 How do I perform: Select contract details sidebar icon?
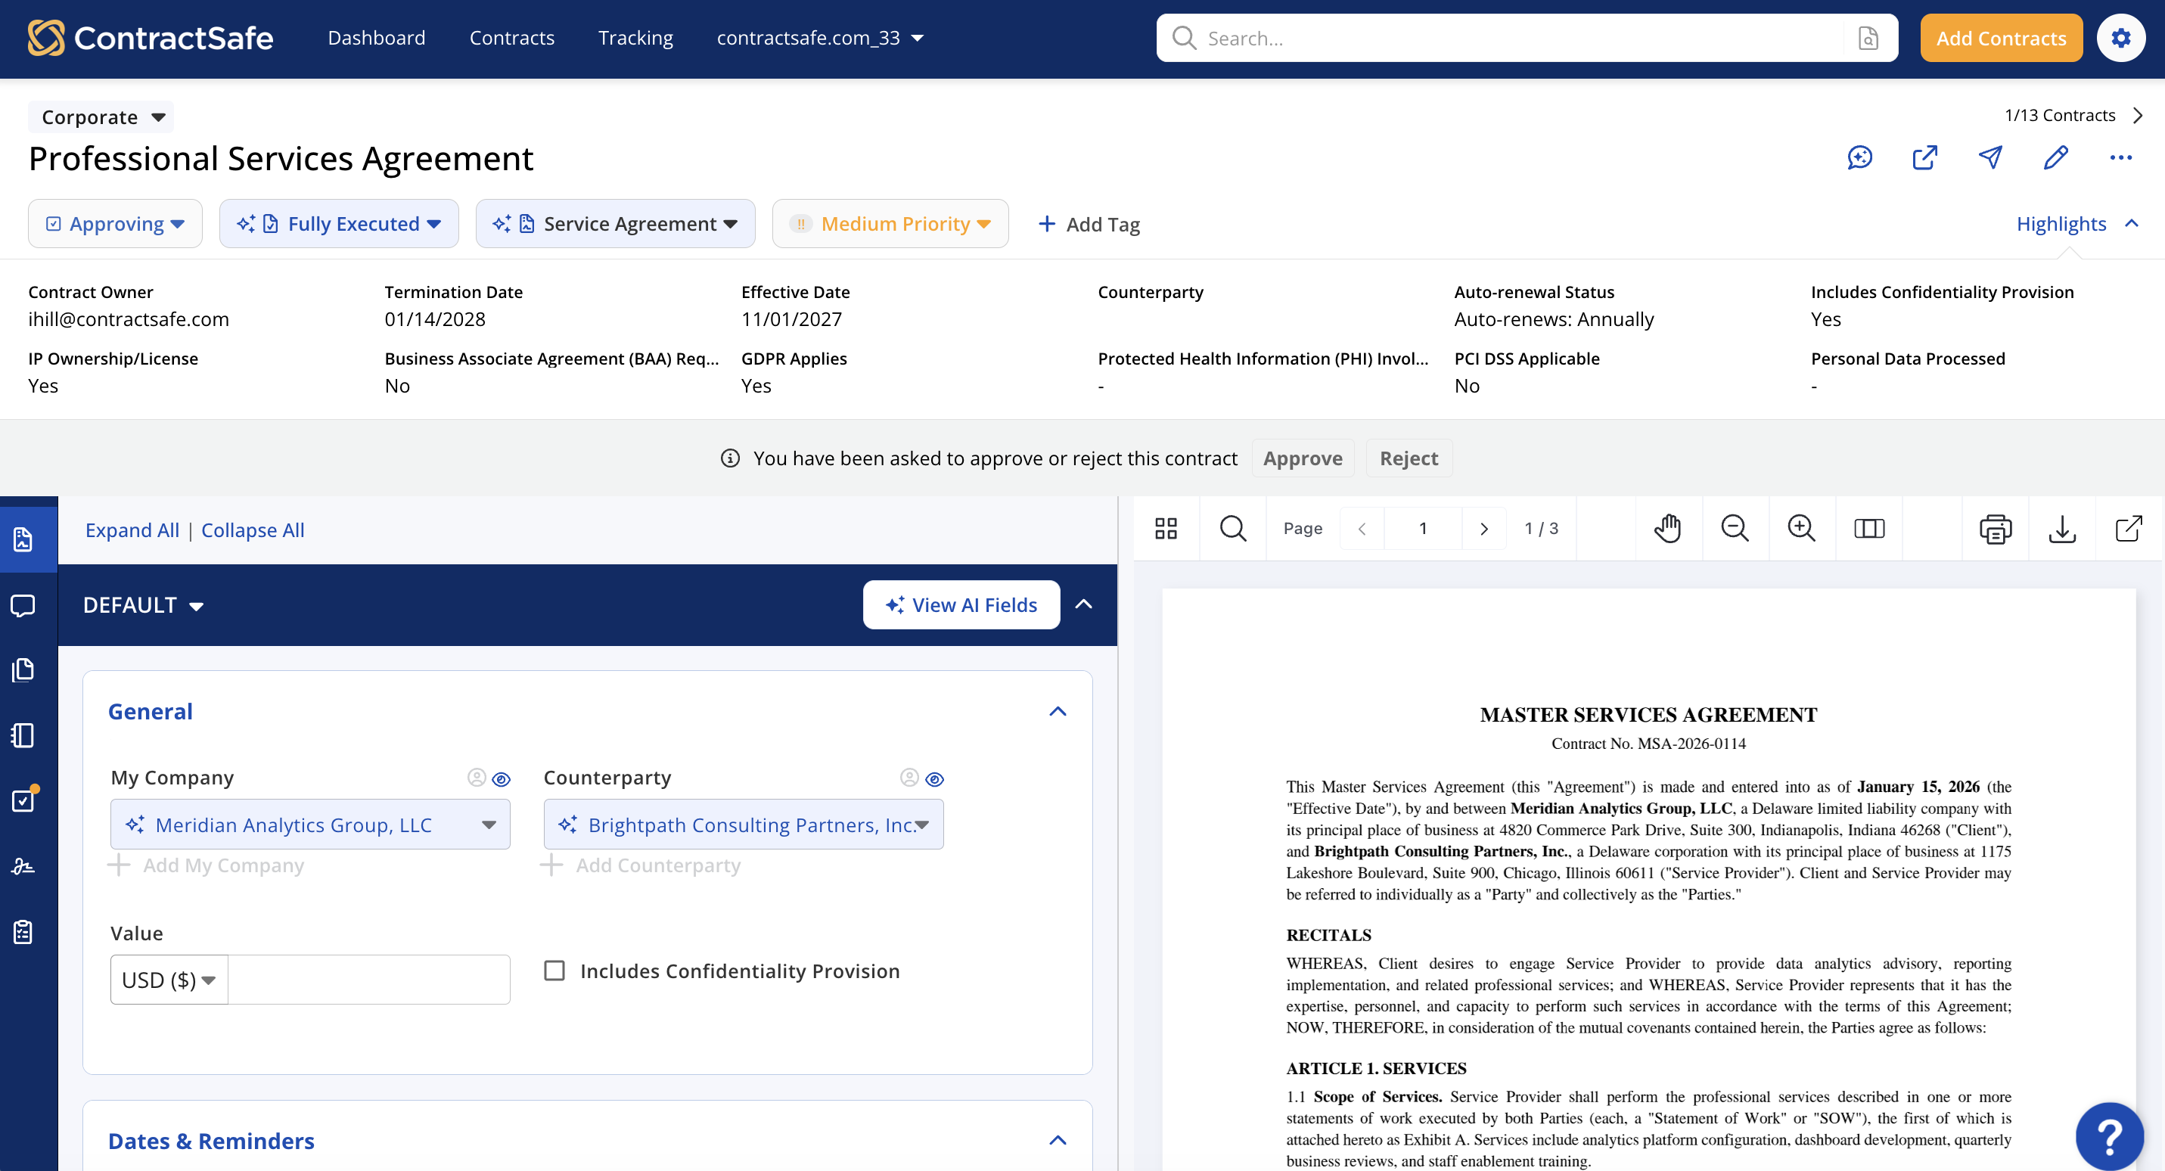[x=23, y=539]
